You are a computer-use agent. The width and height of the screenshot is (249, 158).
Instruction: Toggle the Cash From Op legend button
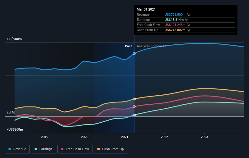click(110, 149)
